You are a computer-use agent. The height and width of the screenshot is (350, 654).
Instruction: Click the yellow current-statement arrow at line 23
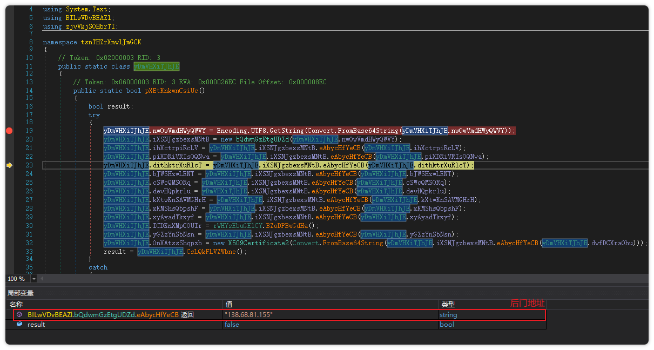(x=9, y=165)
